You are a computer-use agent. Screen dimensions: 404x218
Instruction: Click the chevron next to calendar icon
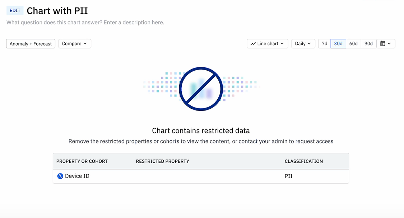click(x=389, y=44)
